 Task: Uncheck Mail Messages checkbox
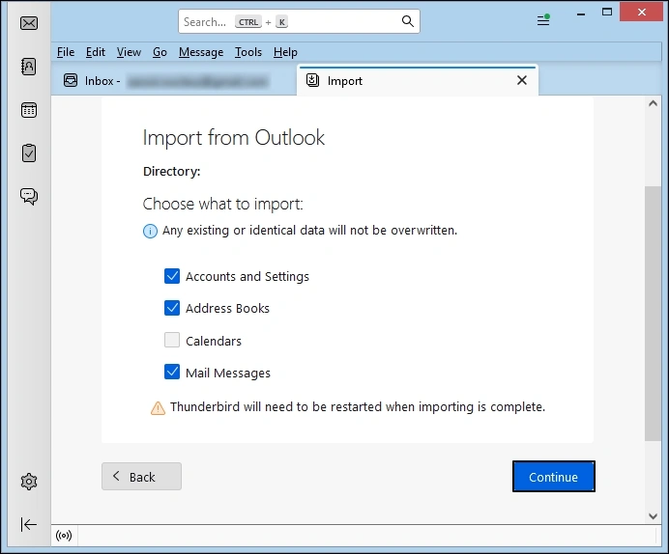(x=172, y=372)
